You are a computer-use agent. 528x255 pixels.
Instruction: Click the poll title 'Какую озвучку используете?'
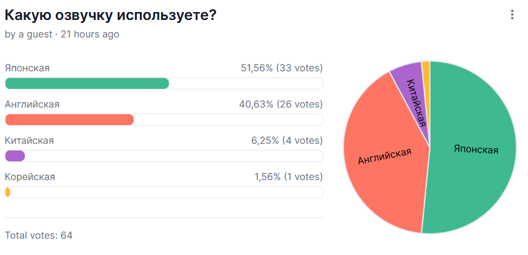pyautogui.click(x=111, y=16)
